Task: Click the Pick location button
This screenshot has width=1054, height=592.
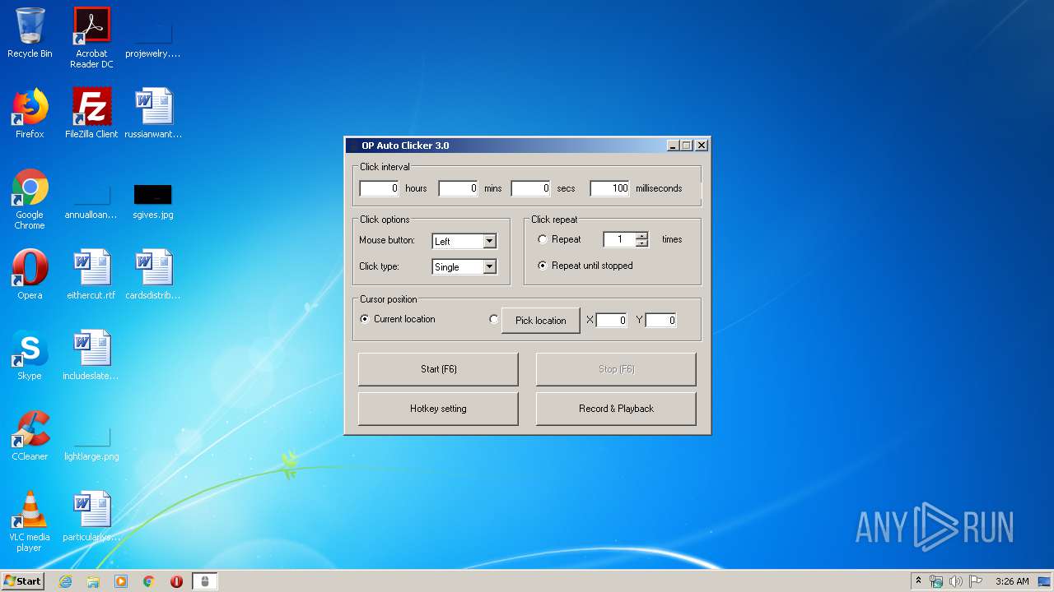Action: tap(541, 321)
